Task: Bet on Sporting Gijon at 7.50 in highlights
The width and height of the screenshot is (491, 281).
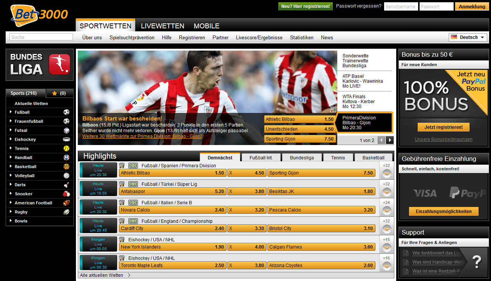Action: point(322,173)
